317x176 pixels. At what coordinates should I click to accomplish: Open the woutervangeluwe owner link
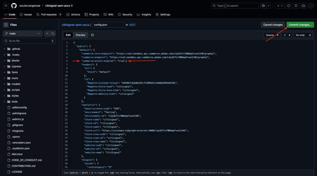[30, 5]
